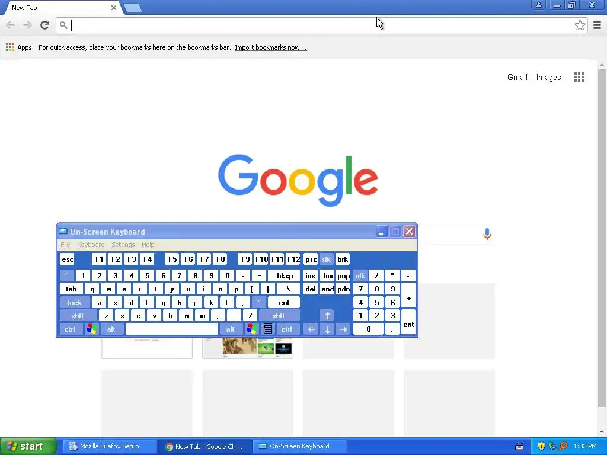Click the numpad plus key
This screenshot has width=607, height=455.
coord(408,296)
